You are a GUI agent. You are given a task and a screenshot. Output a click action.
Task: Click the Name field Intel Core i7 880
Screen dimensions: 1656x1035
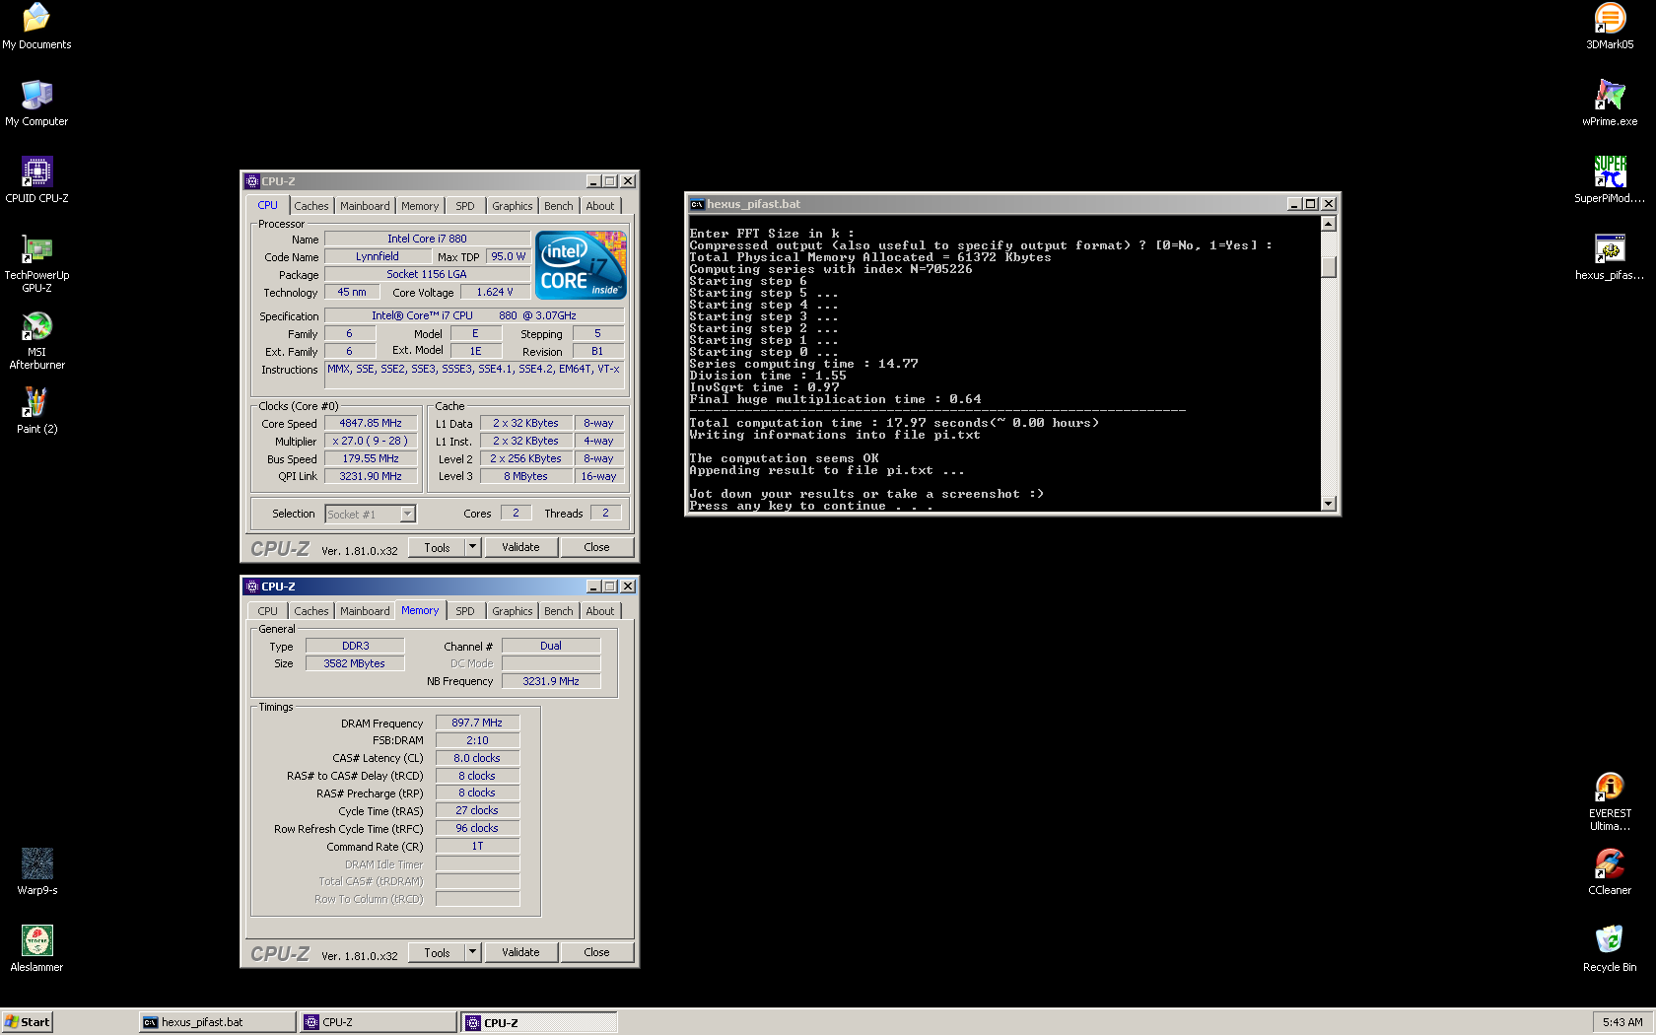[427, 239]
